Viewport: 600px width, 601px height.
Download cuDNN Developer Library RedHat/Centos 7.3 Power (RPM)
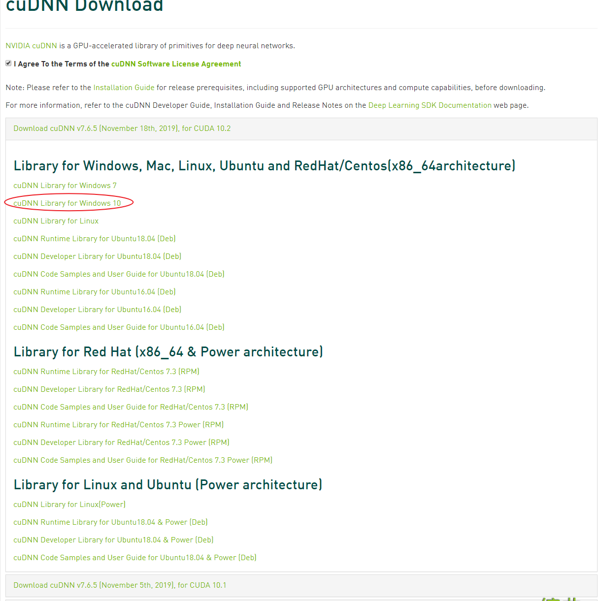pos(121,443)
